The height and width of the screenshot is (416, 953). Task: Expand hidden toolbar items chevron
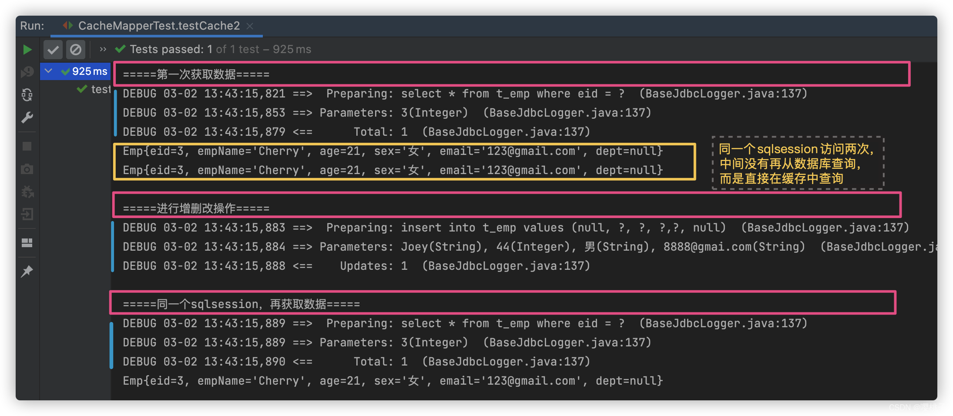tap(103, 49)
